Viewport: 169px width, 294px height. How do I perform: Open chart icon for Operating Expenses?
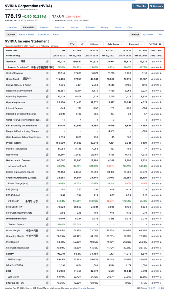(x=47, y=96)
